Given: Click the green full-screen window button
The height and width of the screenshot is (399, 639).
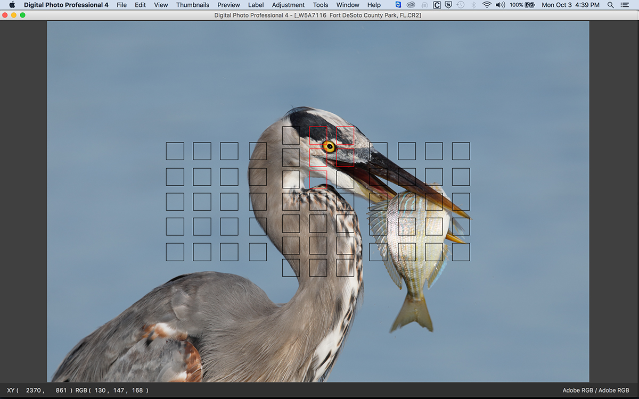Looking at the screenshot, I should pyautogui.click(x=23, y=15).
